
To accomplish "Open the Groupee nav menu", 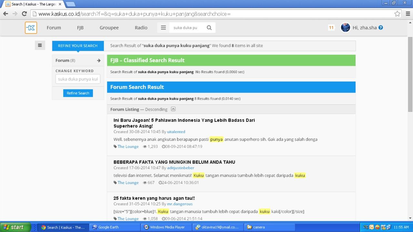I will coord(109,28).
